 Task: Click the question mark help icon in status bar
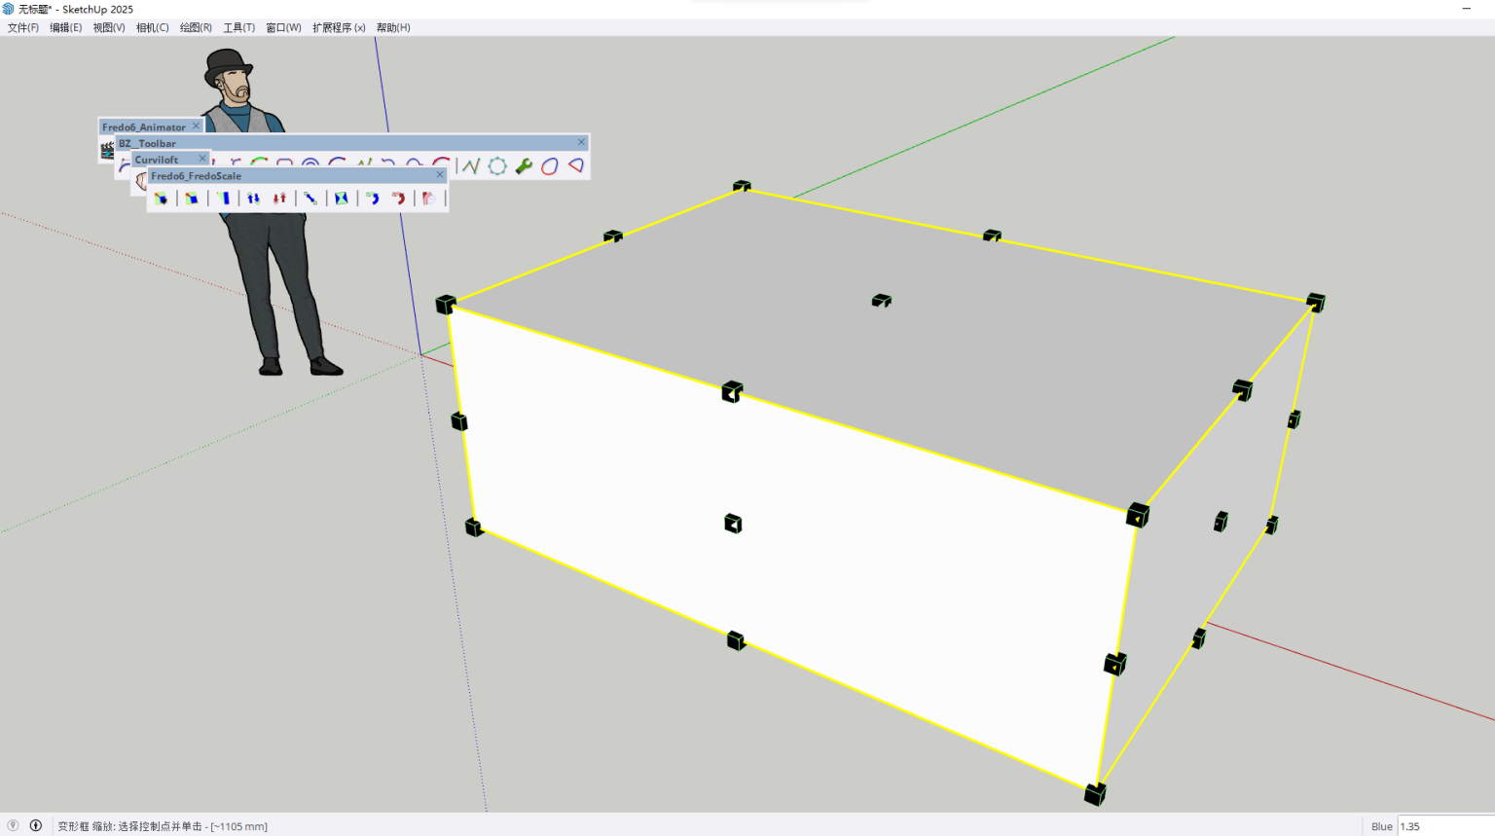tap(12, 825)
